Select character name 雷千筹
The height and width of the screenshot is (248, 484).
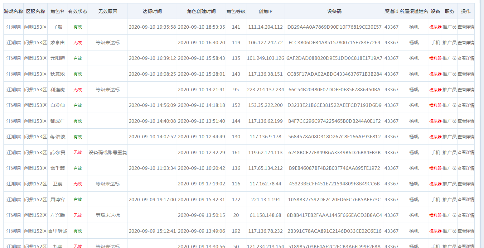coord(58,168)
